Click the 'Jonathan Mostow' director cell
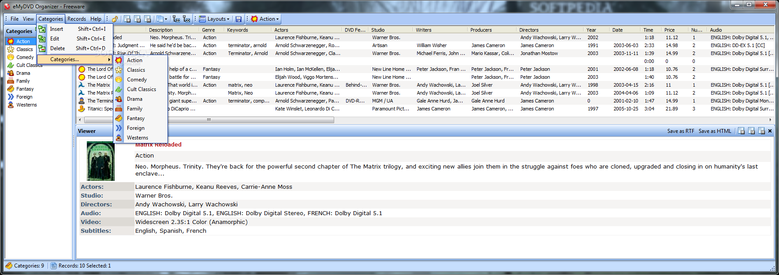 click(539, 53)
